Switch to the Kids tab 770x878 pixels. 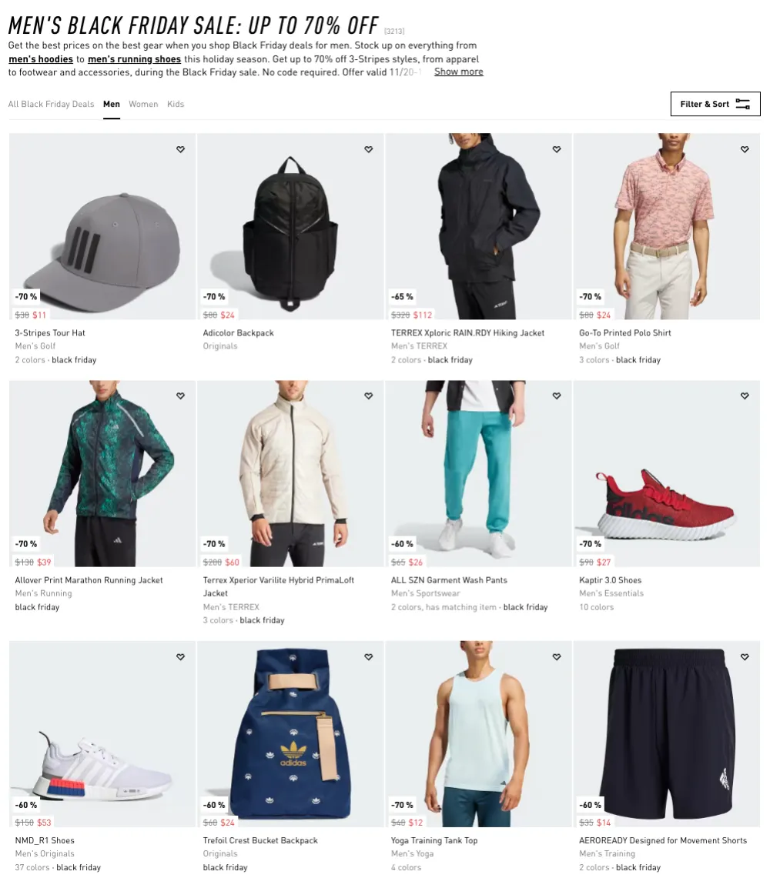click(176, 104)
